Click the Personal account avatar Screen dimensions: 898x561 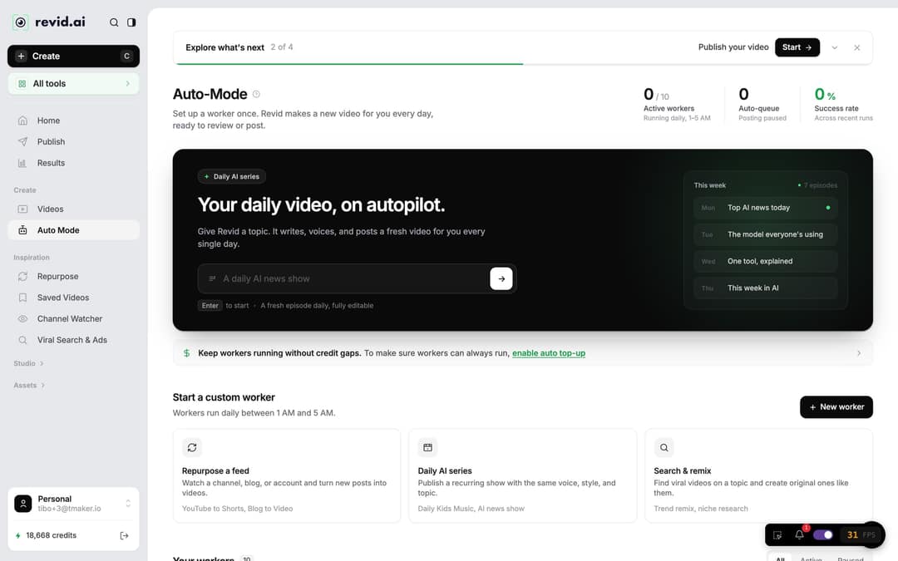pos(23,504)
